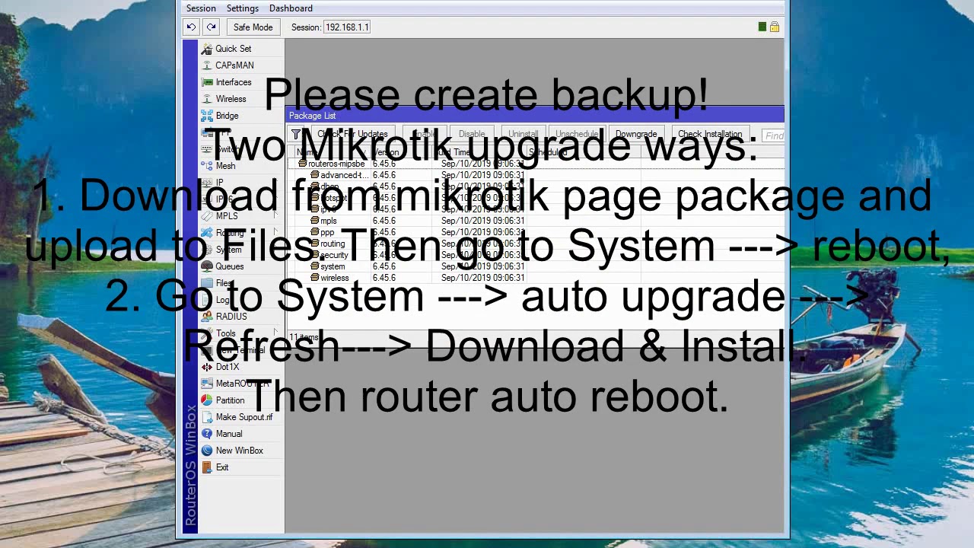Click the Make Supout.rif file icon
Viewport: 974px width, 548px height.
point(206,417)
